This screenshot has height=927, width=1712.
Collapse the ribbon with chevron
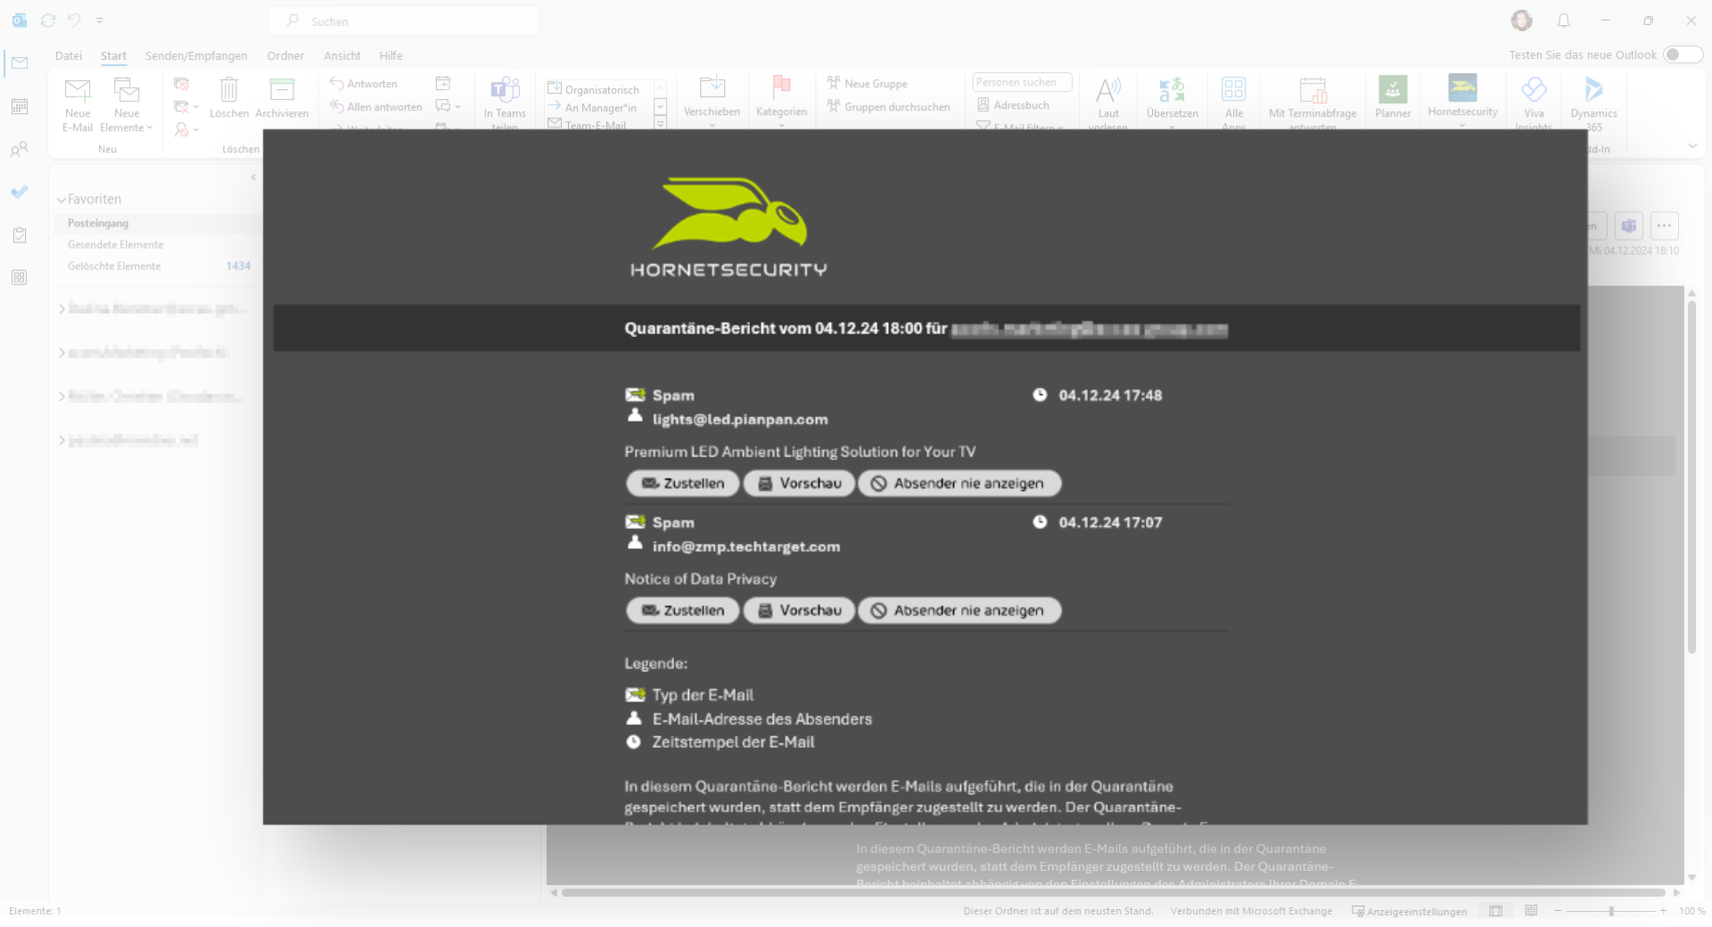pyautogui.click(x=1692, y=146)
